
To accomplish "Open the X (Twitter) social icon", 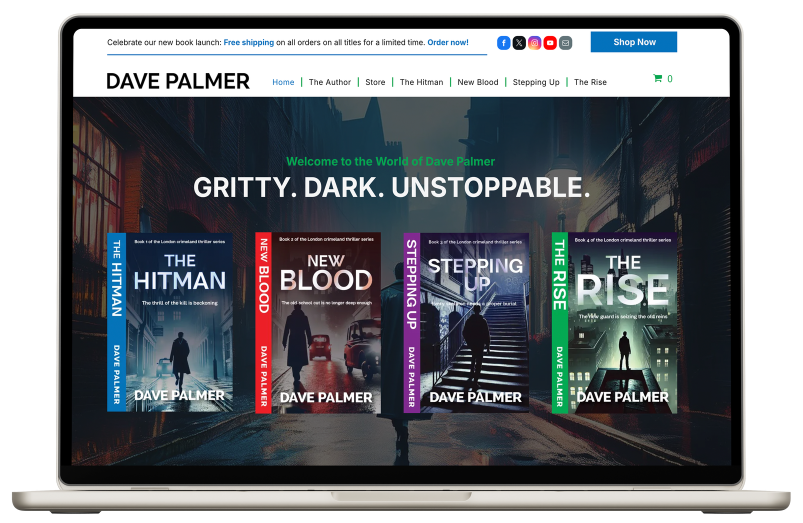I will click(x=519, y=43).
